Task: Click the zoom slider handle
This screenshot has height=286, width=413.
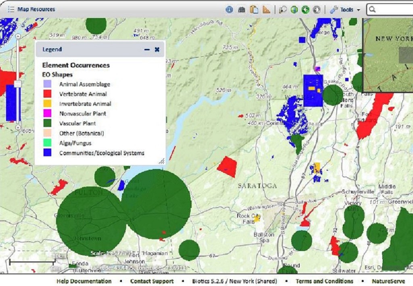Action: [18, 84]
